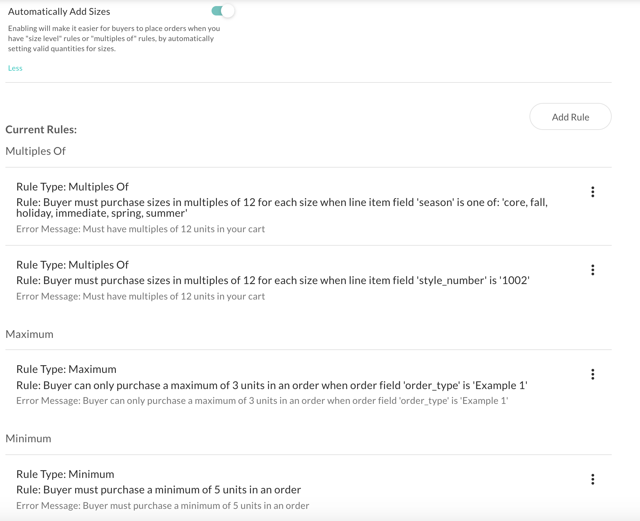Click the rule text mentioning 'season' field
640x521 pixels.
tap(282, 208)
